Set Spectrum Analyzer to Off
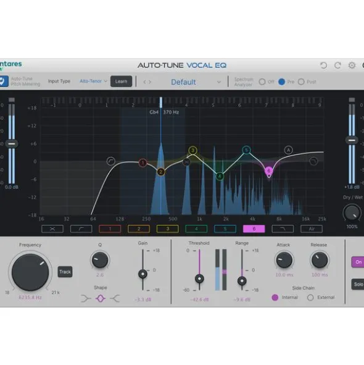 pyautogui.click(x=262, y=82)
